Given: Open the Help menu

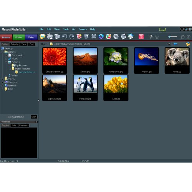Looking at the screenshot, I should click(x=93, y=29).
